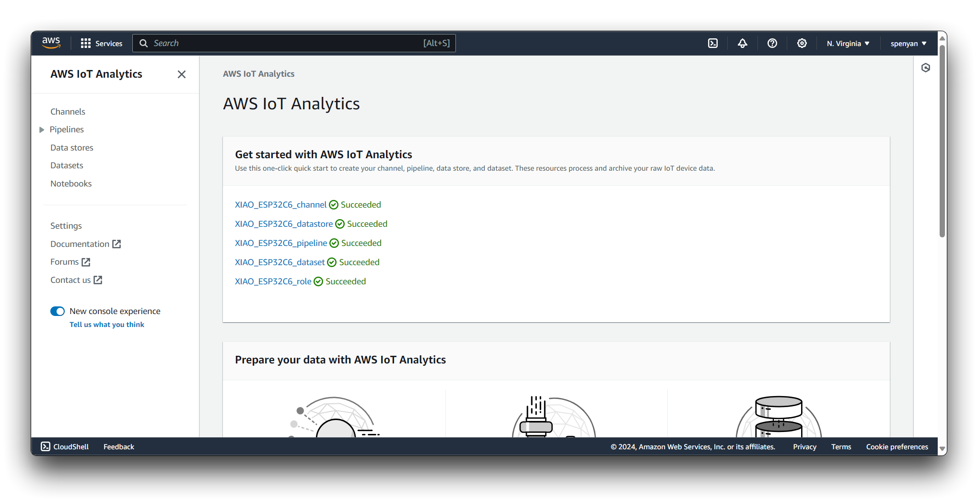Click the Feedback button in the footer

[119, 446]
